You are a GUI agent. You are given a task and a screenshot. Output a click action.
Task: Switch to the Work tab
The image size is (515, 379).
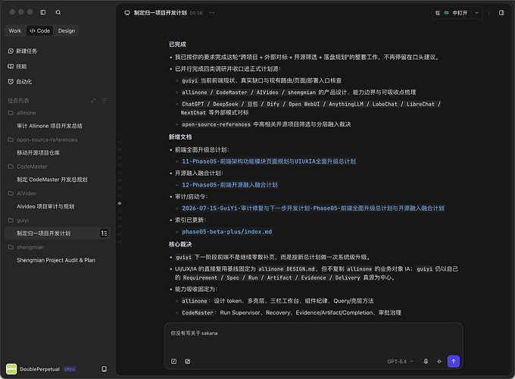click(15, 30)
